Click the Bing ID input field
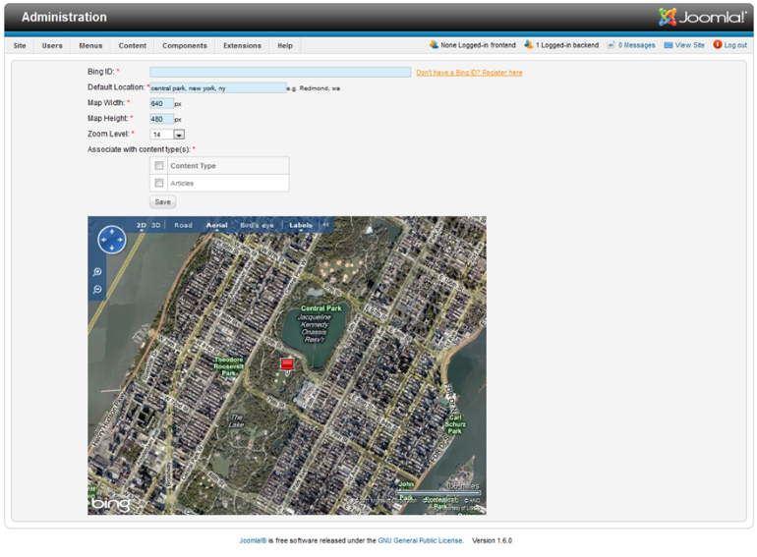Screen dimensions: 757x557 280,72
